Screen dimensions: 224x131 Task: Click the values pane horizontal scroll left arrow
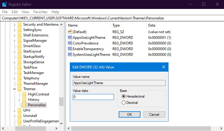pyautogui.click(x=69, y=128)
